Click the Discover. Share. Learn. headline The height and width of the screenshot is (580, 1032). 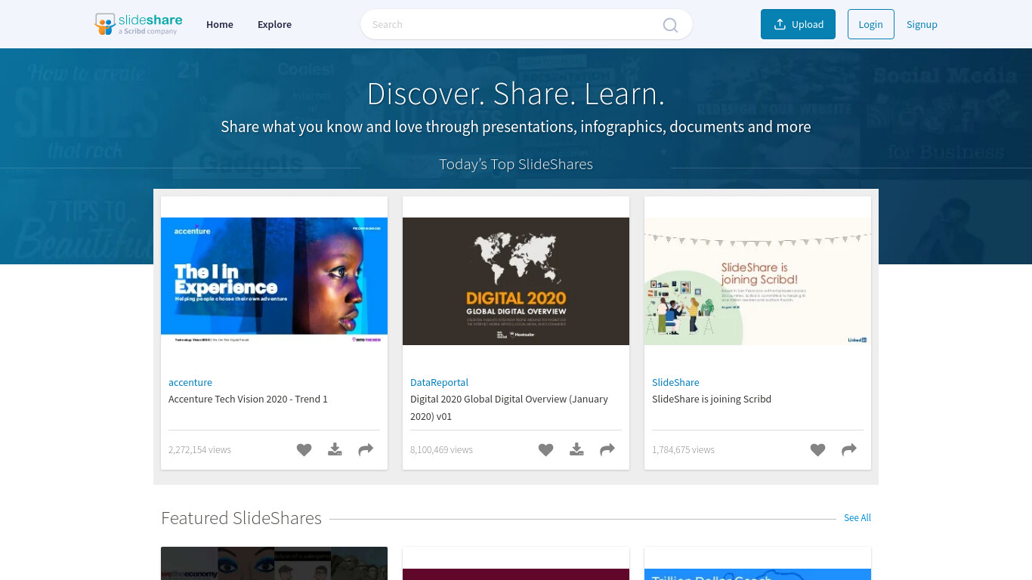coord(516,94)
